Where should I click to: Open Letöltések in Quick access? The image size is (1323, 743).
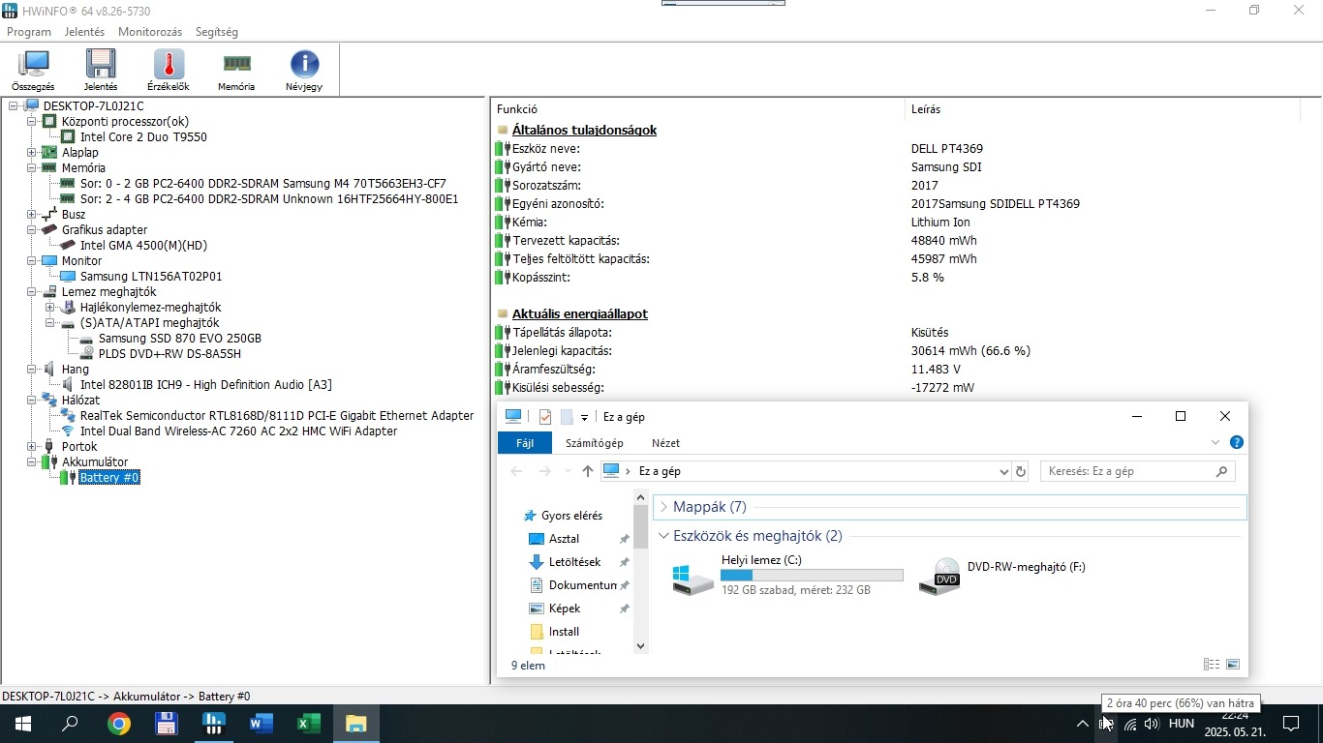[x=574, y=562]
